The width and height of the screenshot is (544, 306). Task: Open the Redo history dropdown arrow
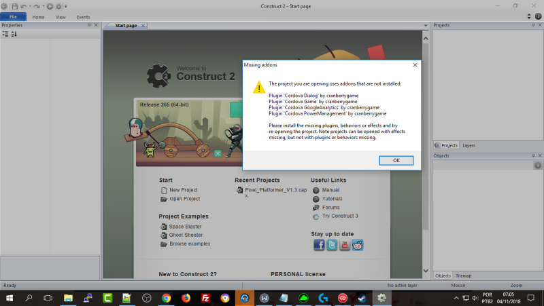pyautogui.click(x=43, y=6)
